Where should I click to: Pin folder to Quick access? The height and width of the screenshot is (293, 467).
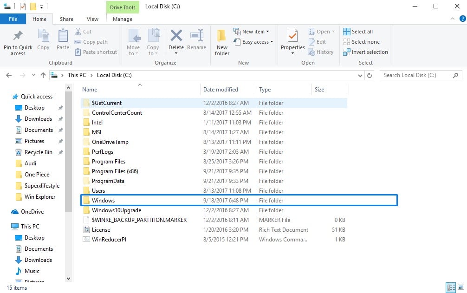click(18, 42)
